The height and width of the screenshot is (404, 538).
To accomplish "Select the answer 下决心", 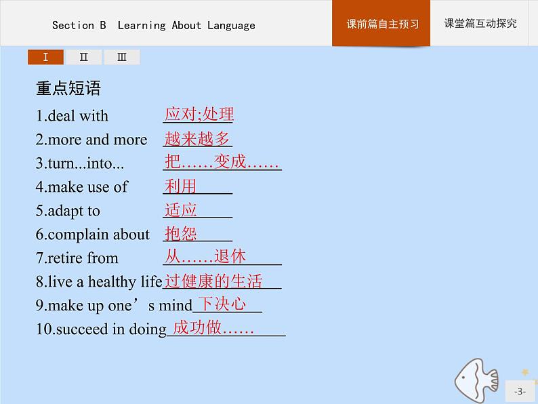I will (x=222, y=304).
